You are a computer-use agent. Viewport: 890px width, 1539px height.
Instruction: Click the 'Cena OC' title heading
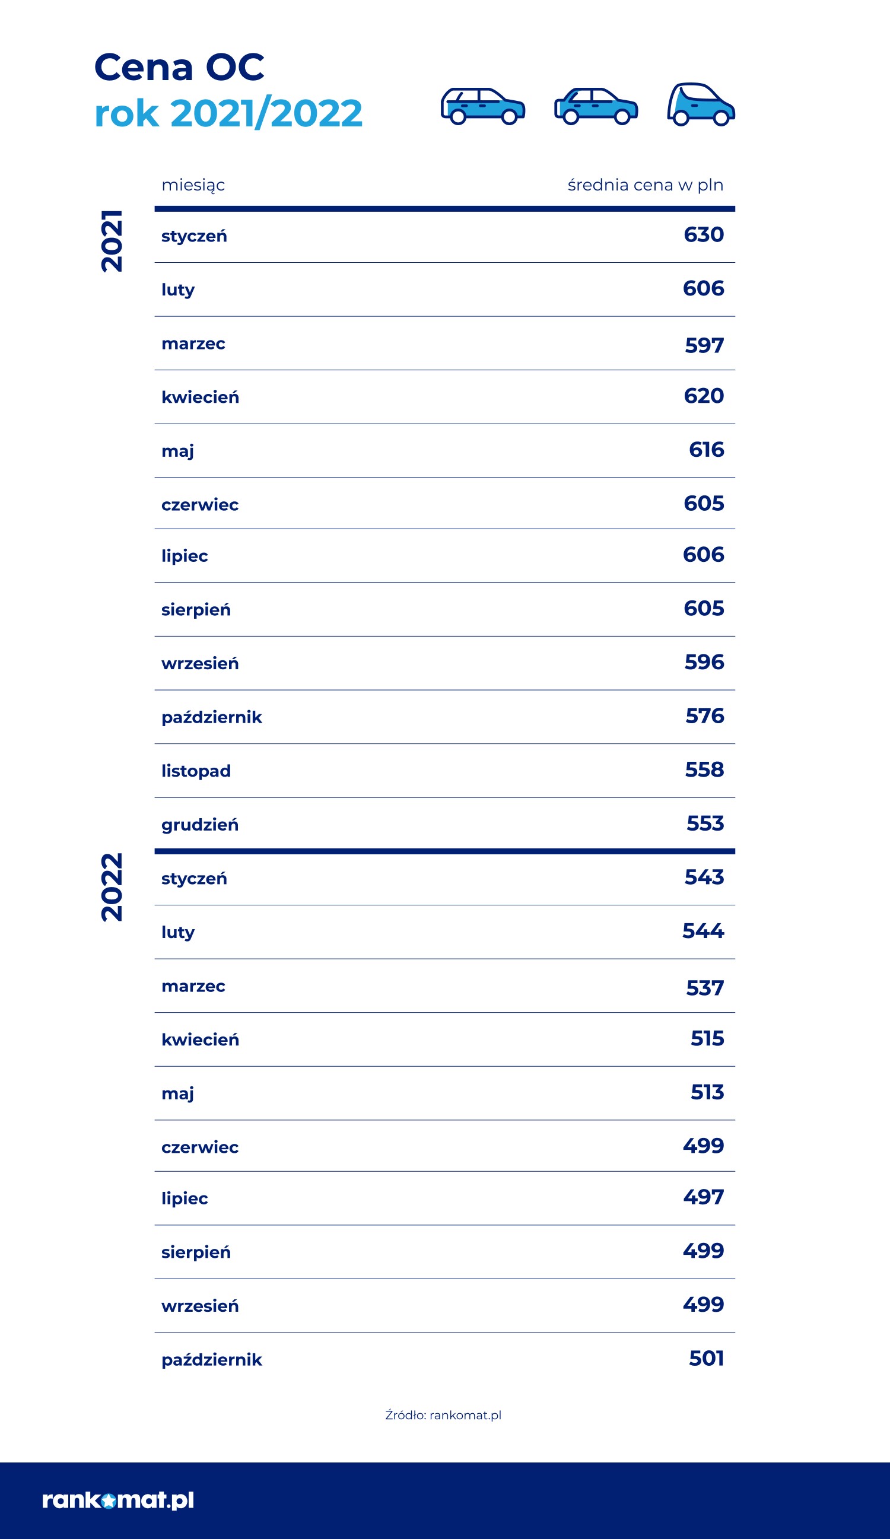(179, 67)
